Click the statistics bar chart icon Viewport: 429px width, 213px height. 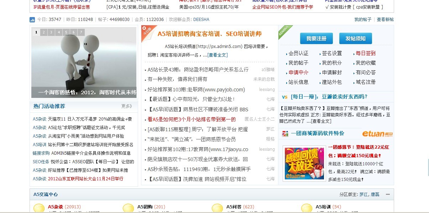click(x=32, y=20)
